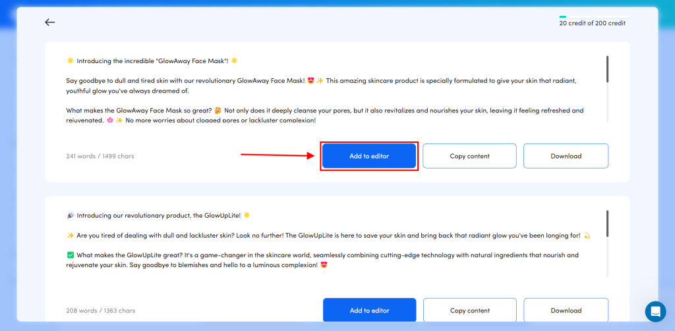This screenshot has width=675, height=331.
Task: Click the line 'Are you tired of dealing with dull'
Action: [x=328, y=235]
